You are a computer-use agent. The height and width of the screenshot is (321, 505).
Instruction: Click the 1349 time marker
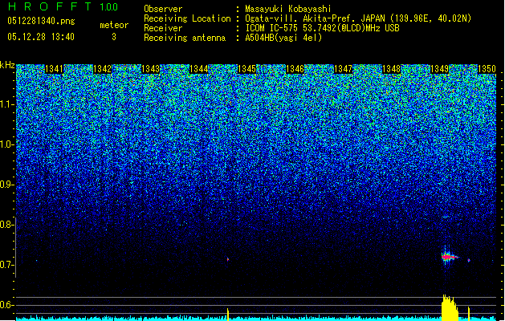pyautogui.click(x=439, y=69)
